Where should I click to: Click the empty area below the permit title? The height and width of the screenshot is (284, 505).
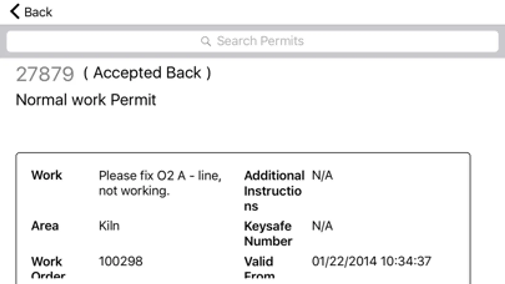click(x=221, y=129)
